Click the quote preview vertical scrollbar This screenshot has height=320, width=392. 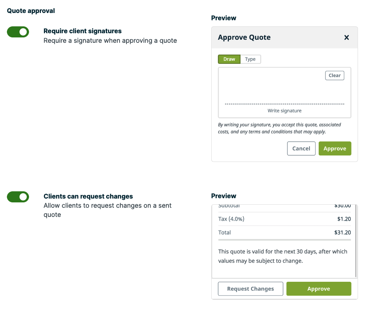tap(356, 241)
